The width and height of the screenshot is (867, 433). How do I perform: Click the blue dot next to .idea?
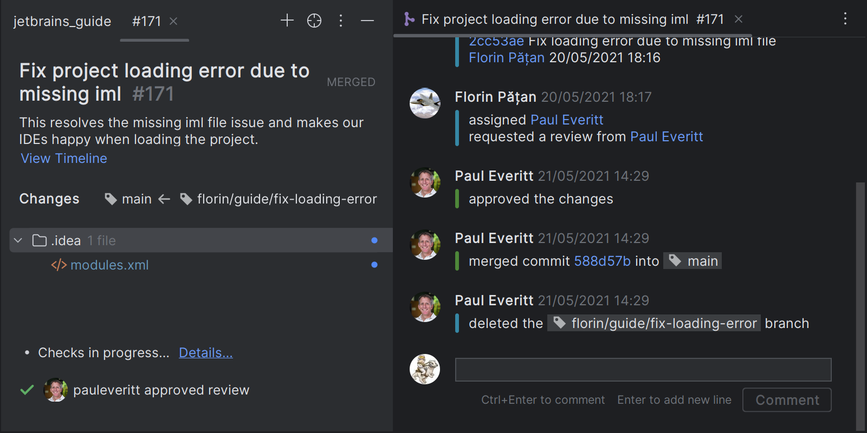click(374, 240)
